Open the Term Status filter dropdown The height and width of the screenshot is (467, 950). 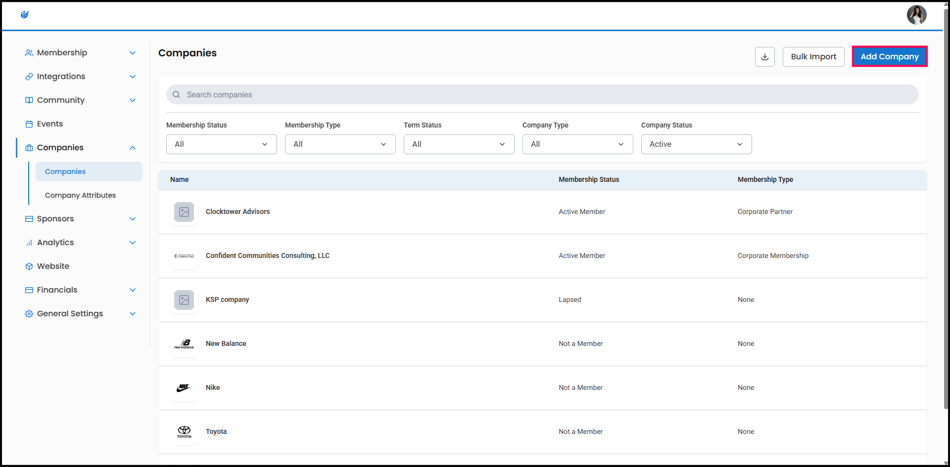459,144
